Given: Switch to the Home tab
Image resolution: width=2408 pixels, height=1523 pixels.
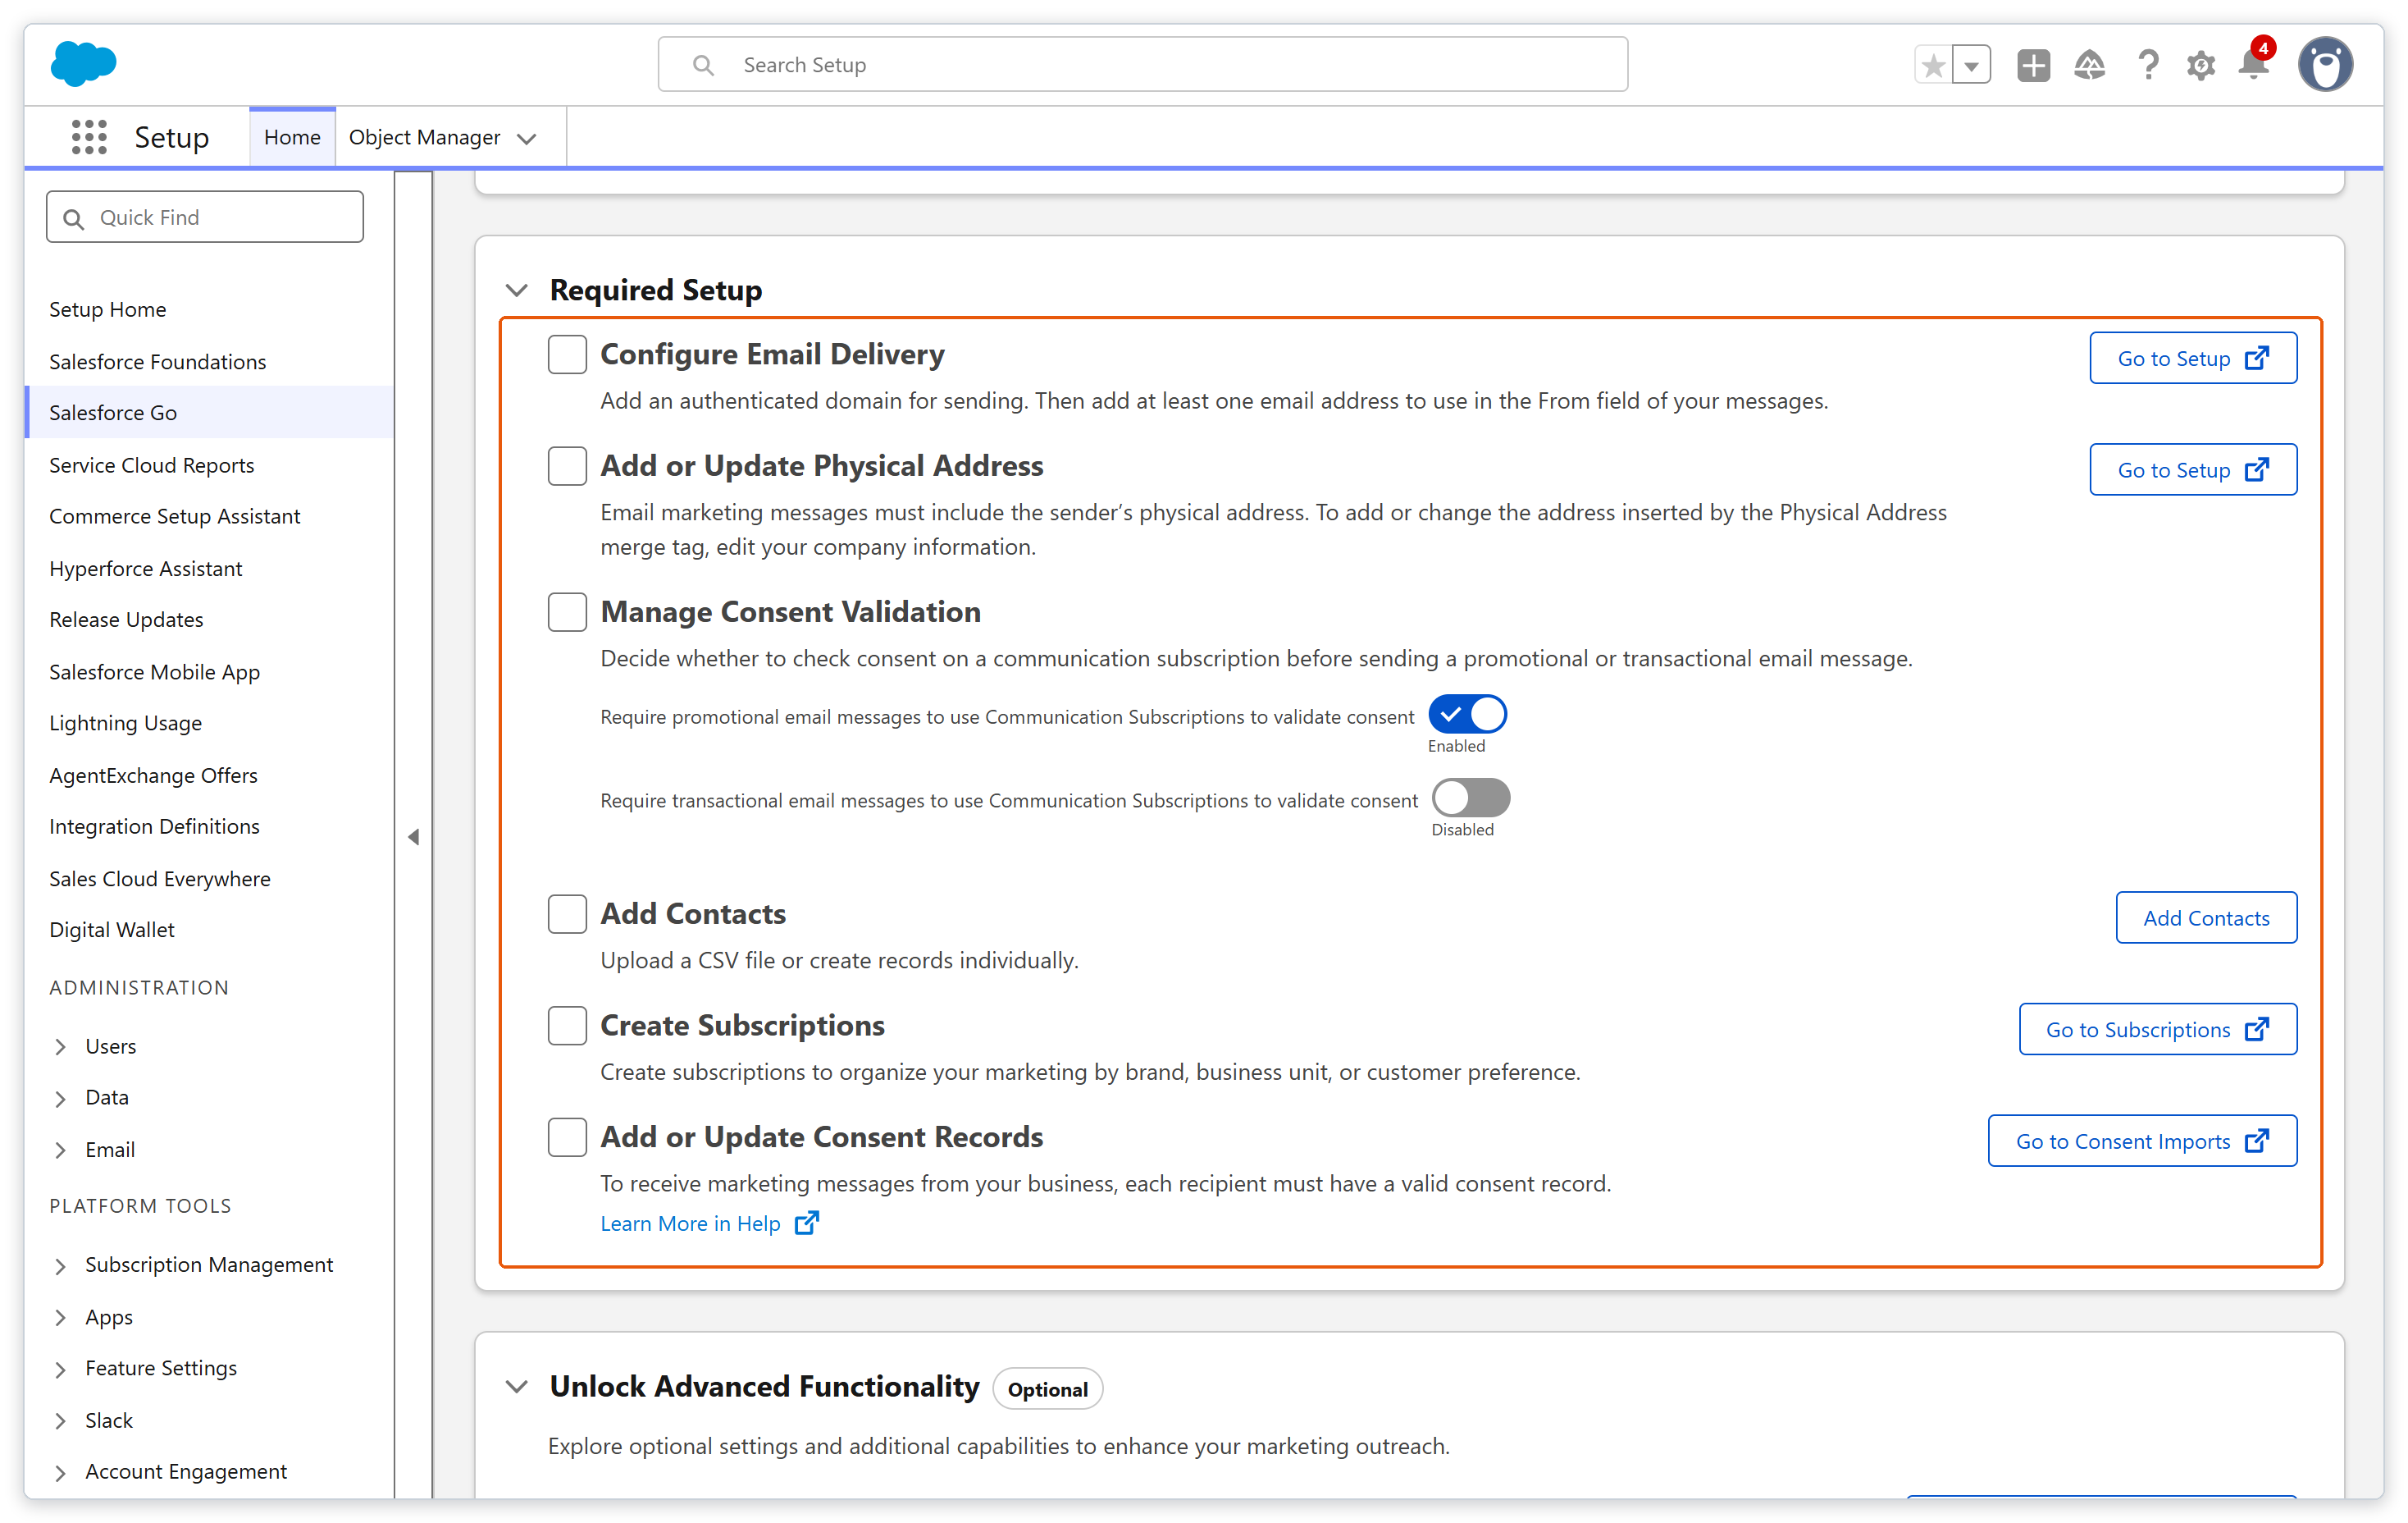Looking at the screenshot, I should [292, 137].
